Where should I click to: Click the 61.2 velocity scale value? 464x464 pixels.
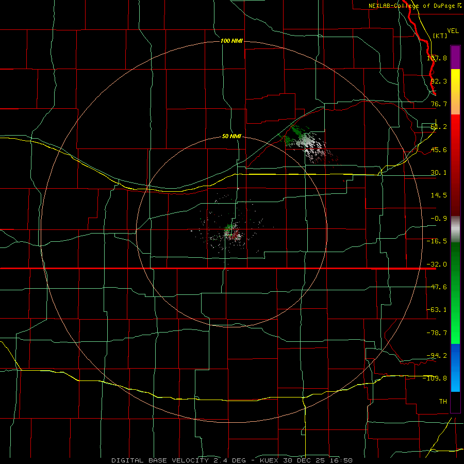[439, 127]
